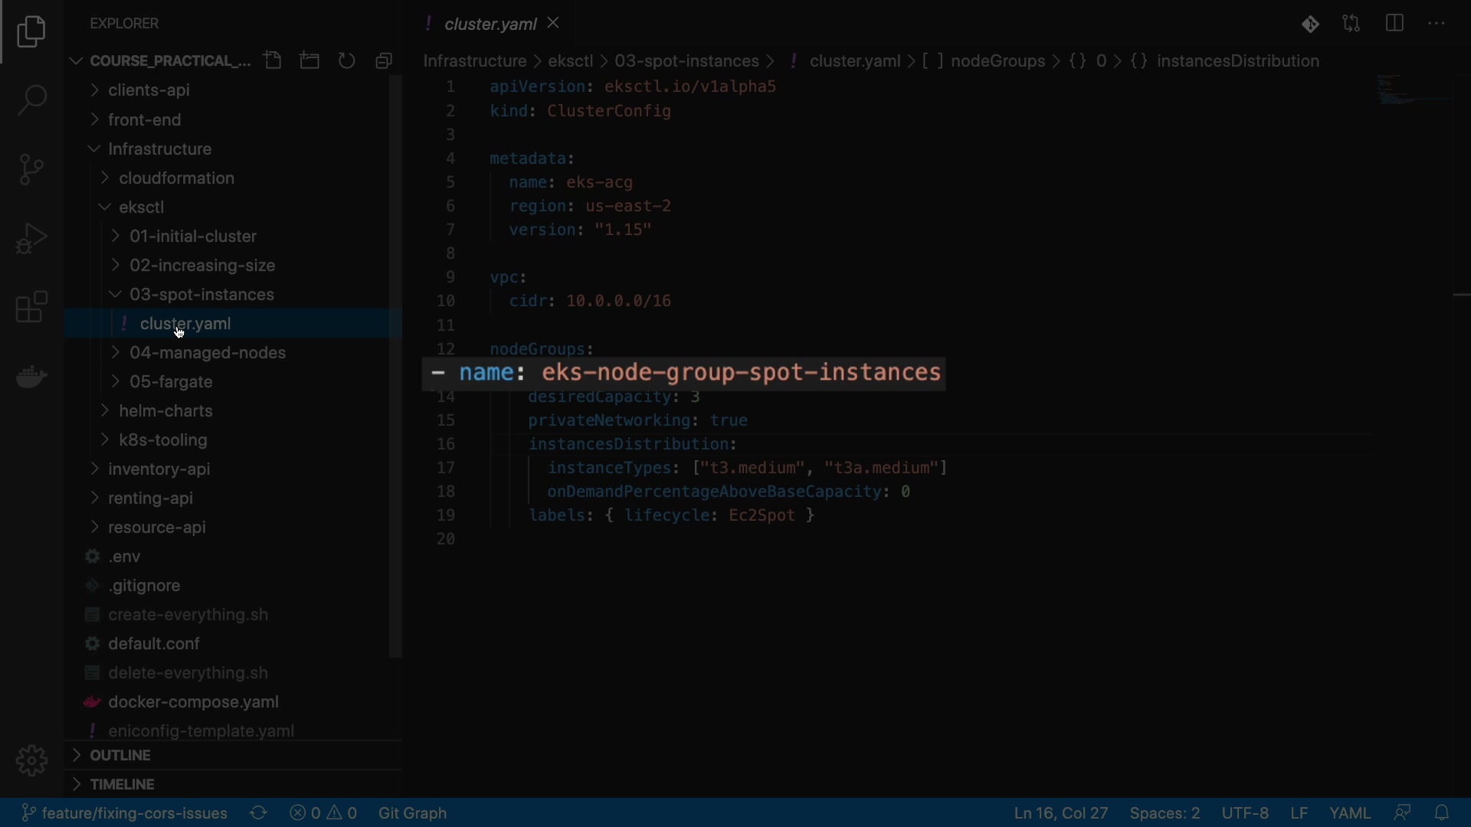Refresh the Explorer file tree
Viewport: 1471px width, 827px height.
[x=347, y=60]
